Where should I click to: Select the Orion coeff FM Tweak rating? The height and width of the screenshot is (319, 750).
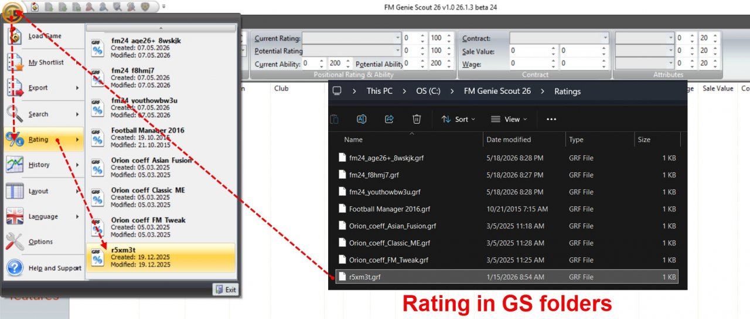pos(161,227)
